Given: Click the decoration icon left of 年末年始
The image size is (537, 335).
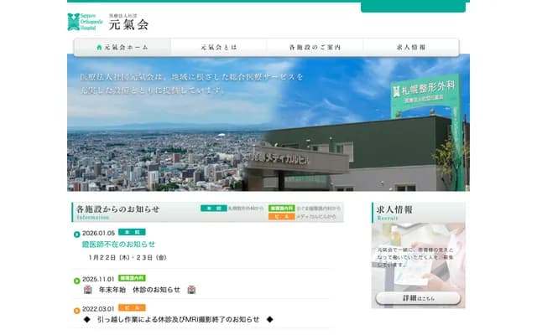Looking at the screenshot, I should click(88, 290).
